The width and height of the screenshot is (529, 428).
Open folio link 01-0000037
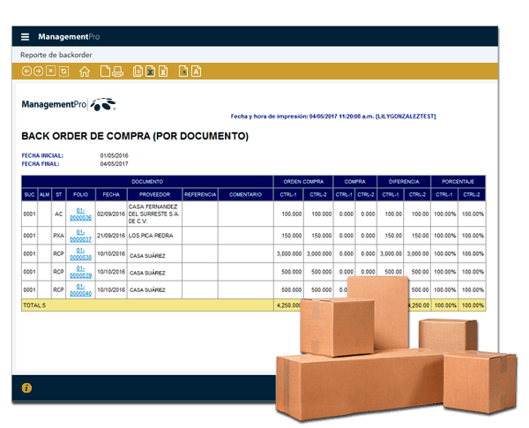(80, 236)
